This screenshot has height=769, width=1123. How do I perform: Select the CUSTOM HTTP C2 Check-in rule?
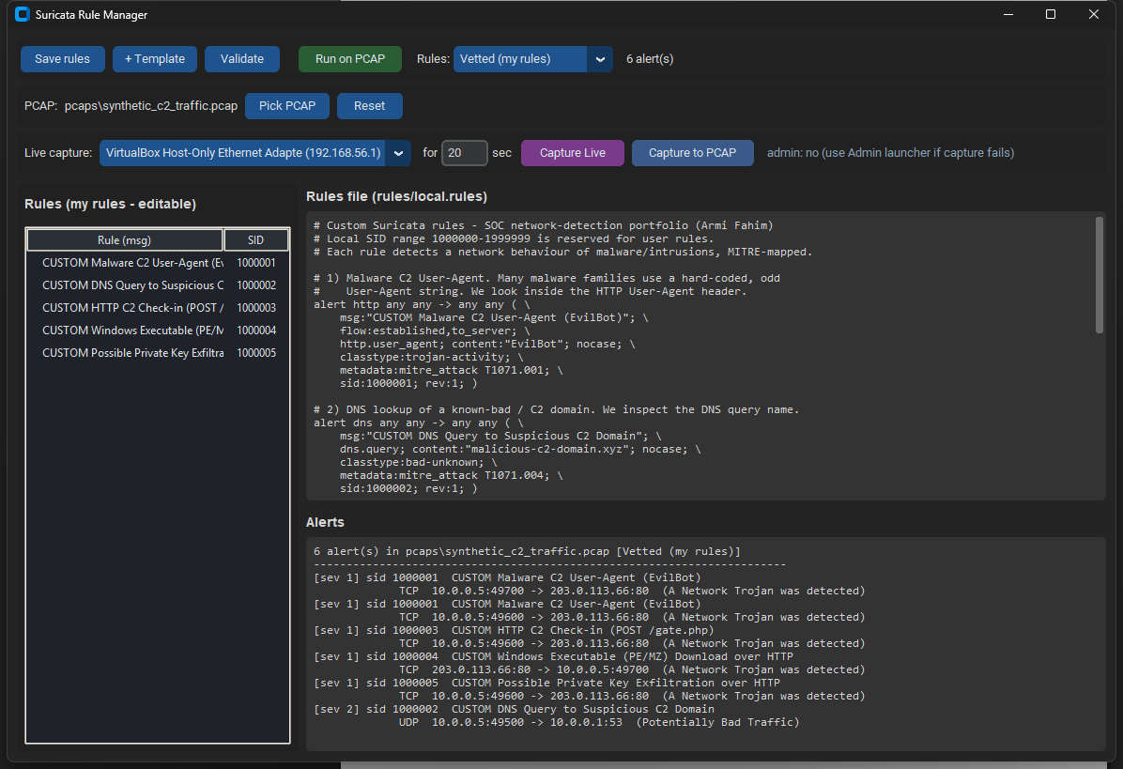(x=132, y=308)
